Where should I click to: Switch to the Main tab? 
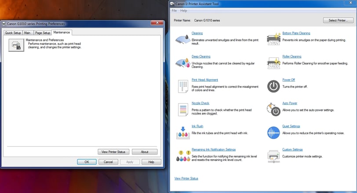click(27, 33)
